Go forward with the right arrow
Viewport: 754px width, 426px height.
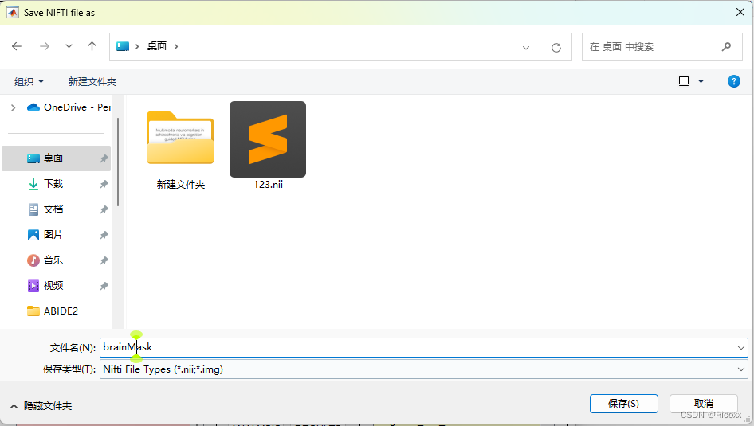point(45,46)
